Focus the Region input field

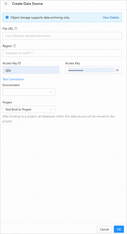point(62,53)
